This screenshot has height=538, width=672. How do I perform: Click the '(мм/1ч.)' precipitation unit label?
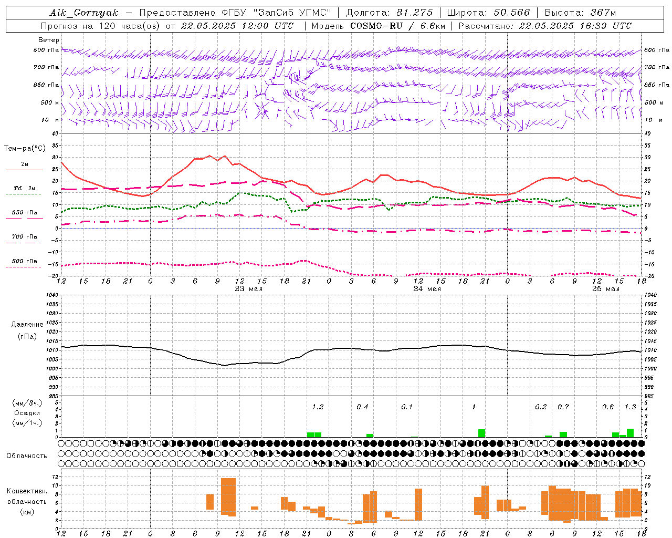tap(27, 423)
